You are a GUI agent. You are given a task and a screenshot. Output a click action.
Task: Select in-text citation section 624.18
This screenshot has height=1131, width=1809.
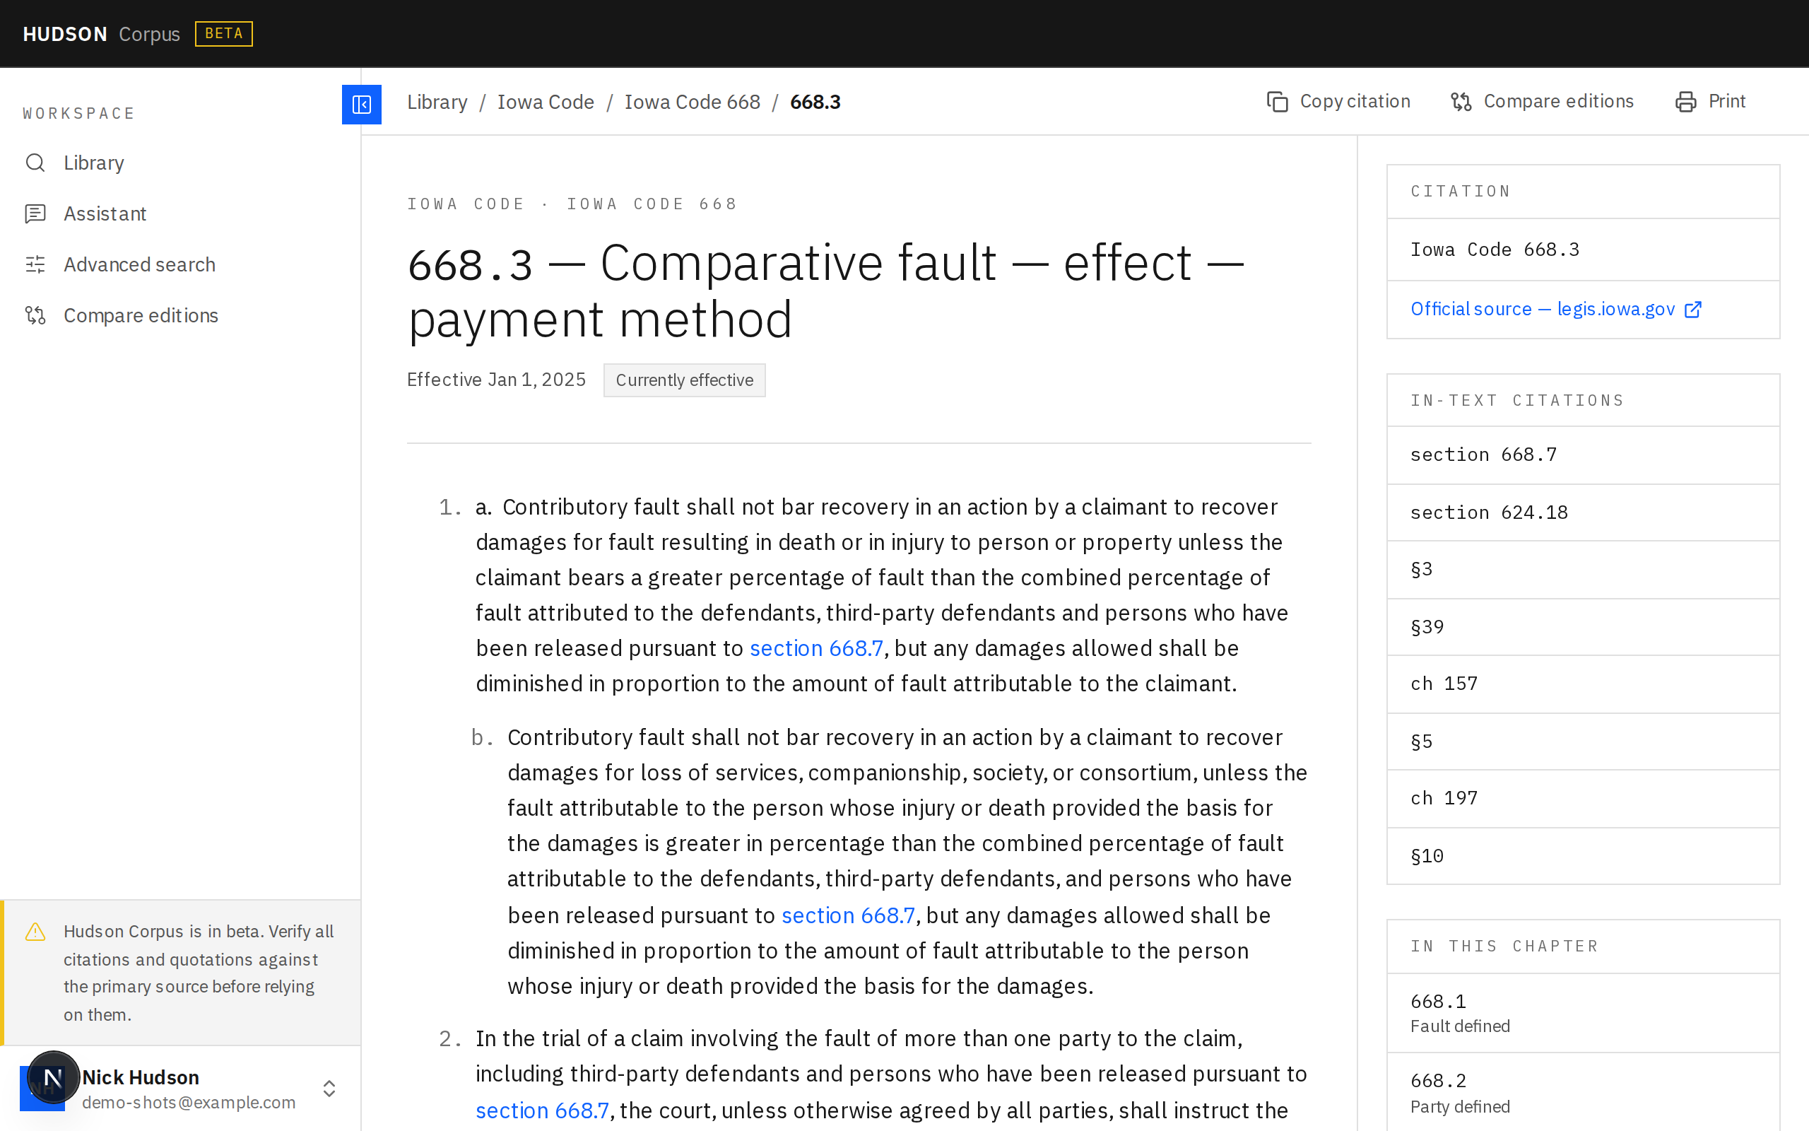point(1582,512)
